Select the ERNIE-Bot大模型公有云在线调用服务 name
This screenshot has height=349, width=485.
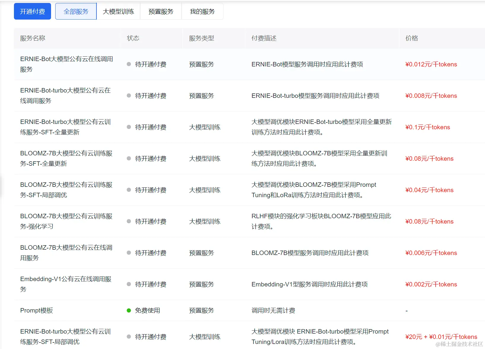coord(66,64)
